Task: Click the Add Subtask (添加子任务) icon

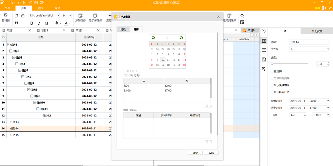Action: pos(95,16)
